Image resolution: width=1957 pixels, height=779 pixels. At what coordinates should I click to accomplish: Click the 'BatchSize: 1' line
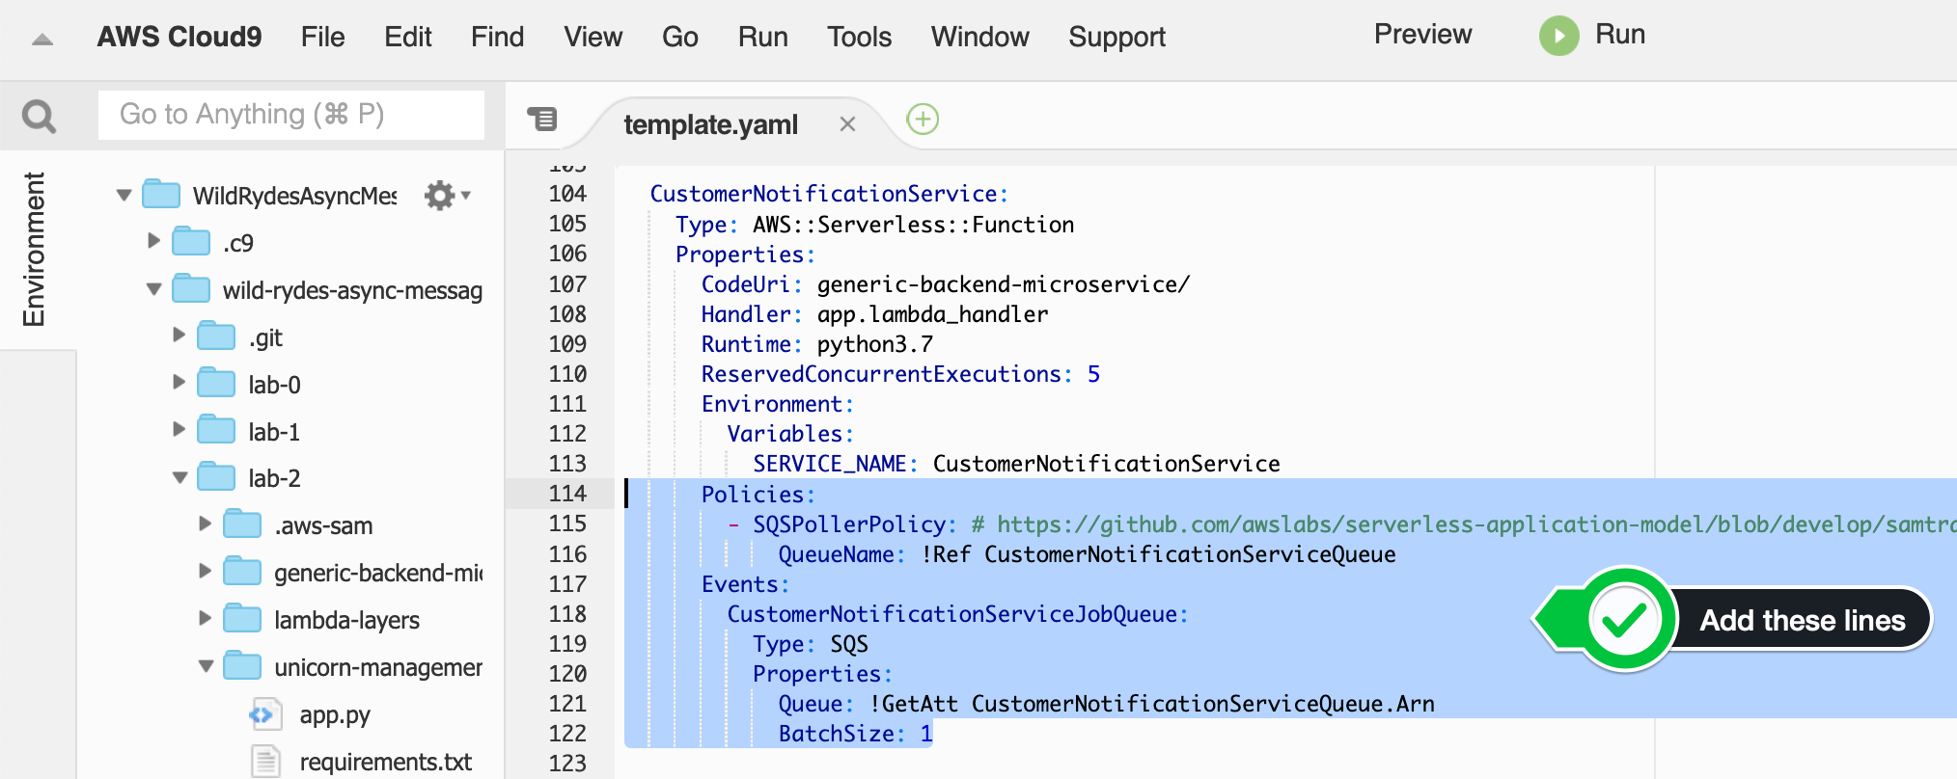click(x=856, y=734)
